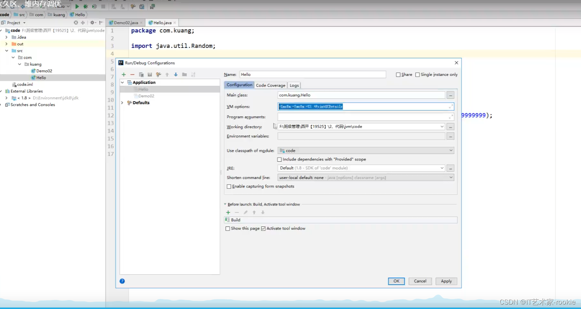Open Shorten command line dropdown
The height and width of the screenshot is (309, 581).
point(451,178)
